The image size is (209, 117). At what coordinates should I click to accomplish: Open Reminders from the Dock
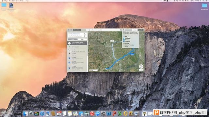[x=64, y=114]
